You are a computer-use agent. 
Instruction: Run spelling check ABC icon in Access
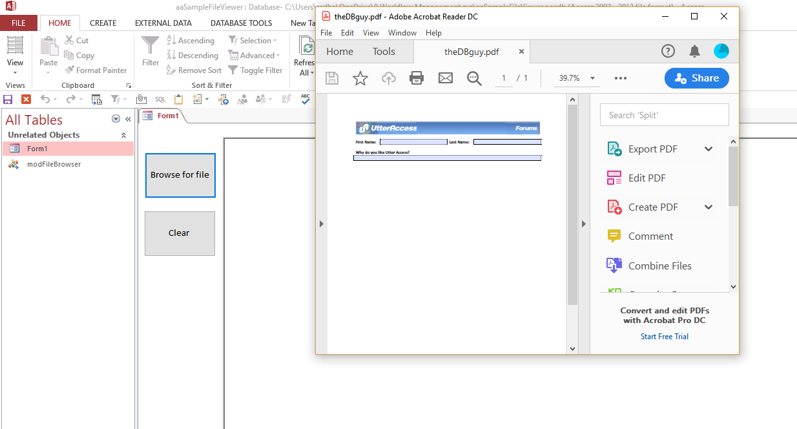point(305,98)
